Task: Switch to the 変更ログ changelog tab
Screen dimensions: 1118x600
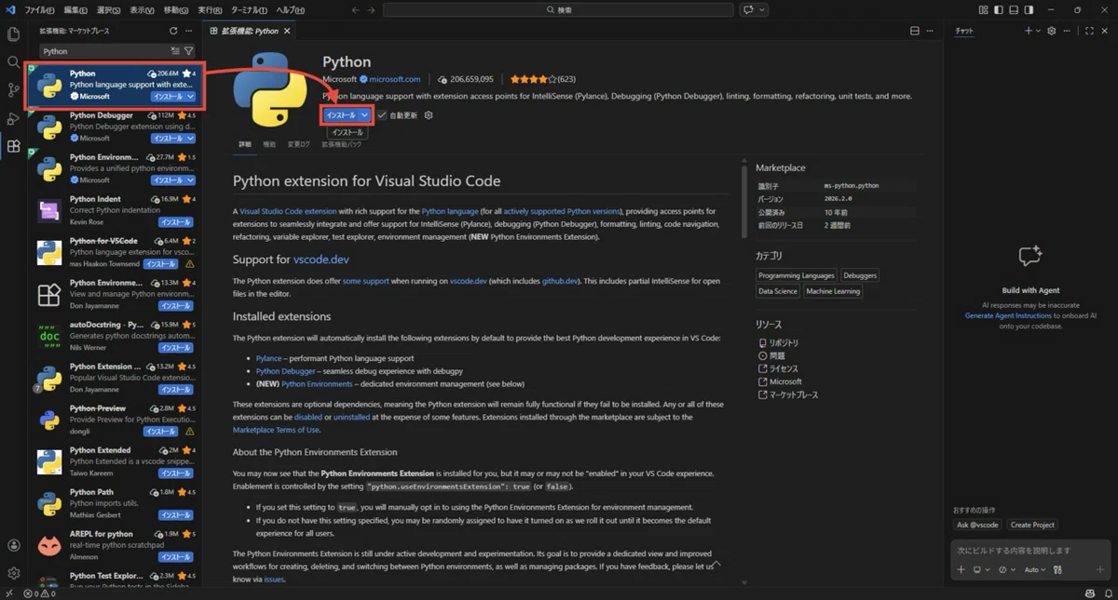Action: coord(299,144)
